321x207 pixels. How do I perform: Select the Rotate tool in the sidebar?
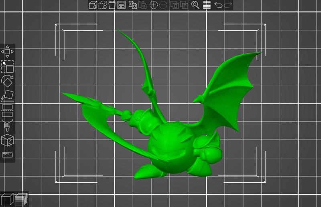7,81
